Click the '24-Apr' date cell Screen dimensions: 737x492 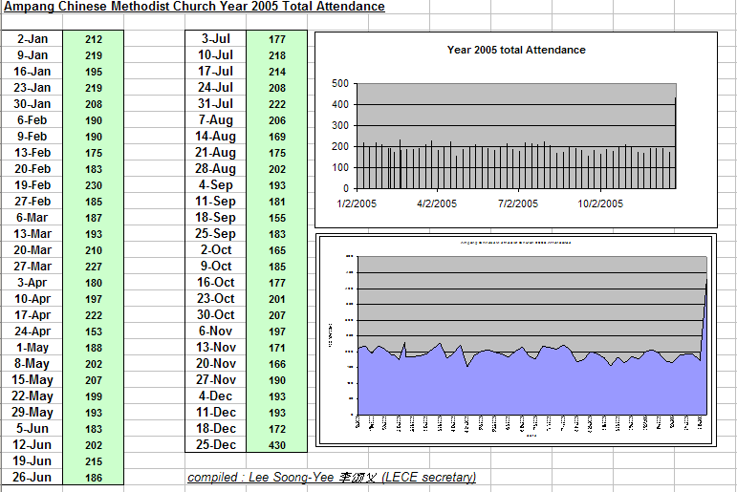pos(33,332)
